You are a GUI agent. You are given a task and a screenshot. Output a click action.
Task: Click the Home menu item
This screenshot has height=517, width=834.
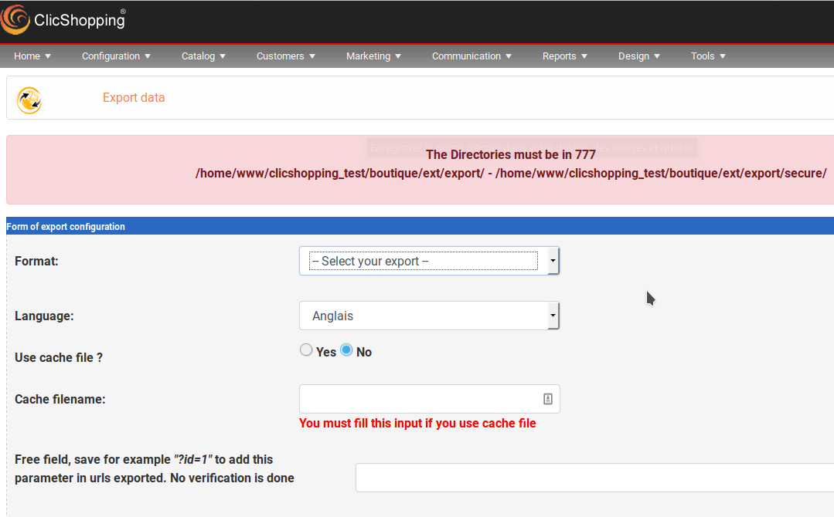pyautogui.click(x=32, y=56)
